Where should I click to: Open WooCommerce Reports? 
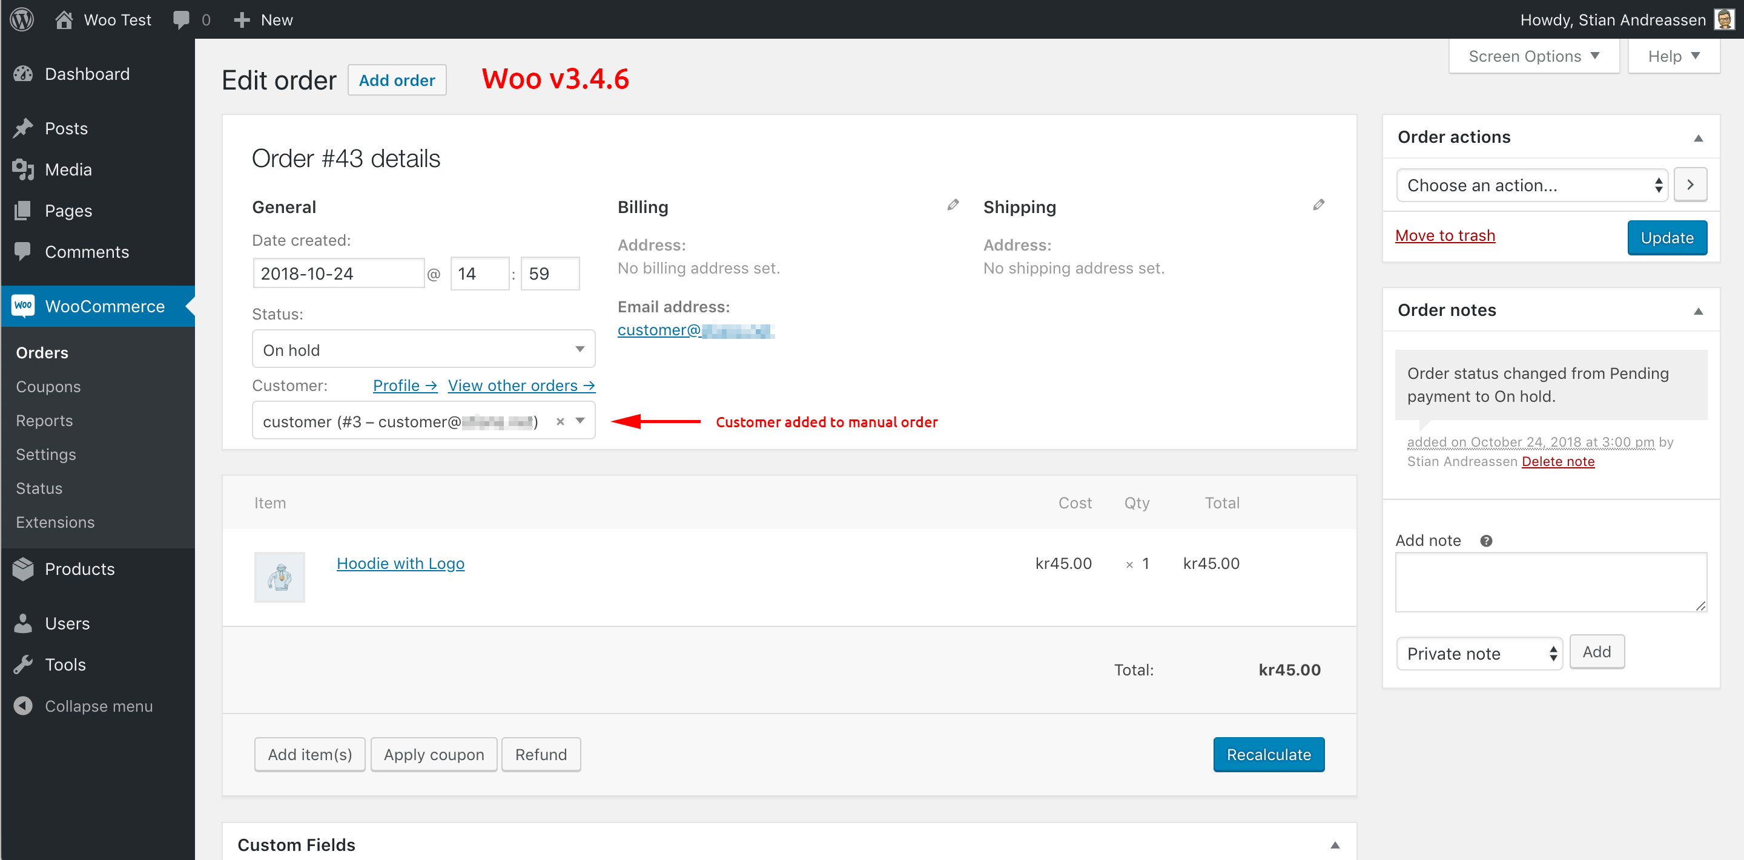(x=44, y=420)
